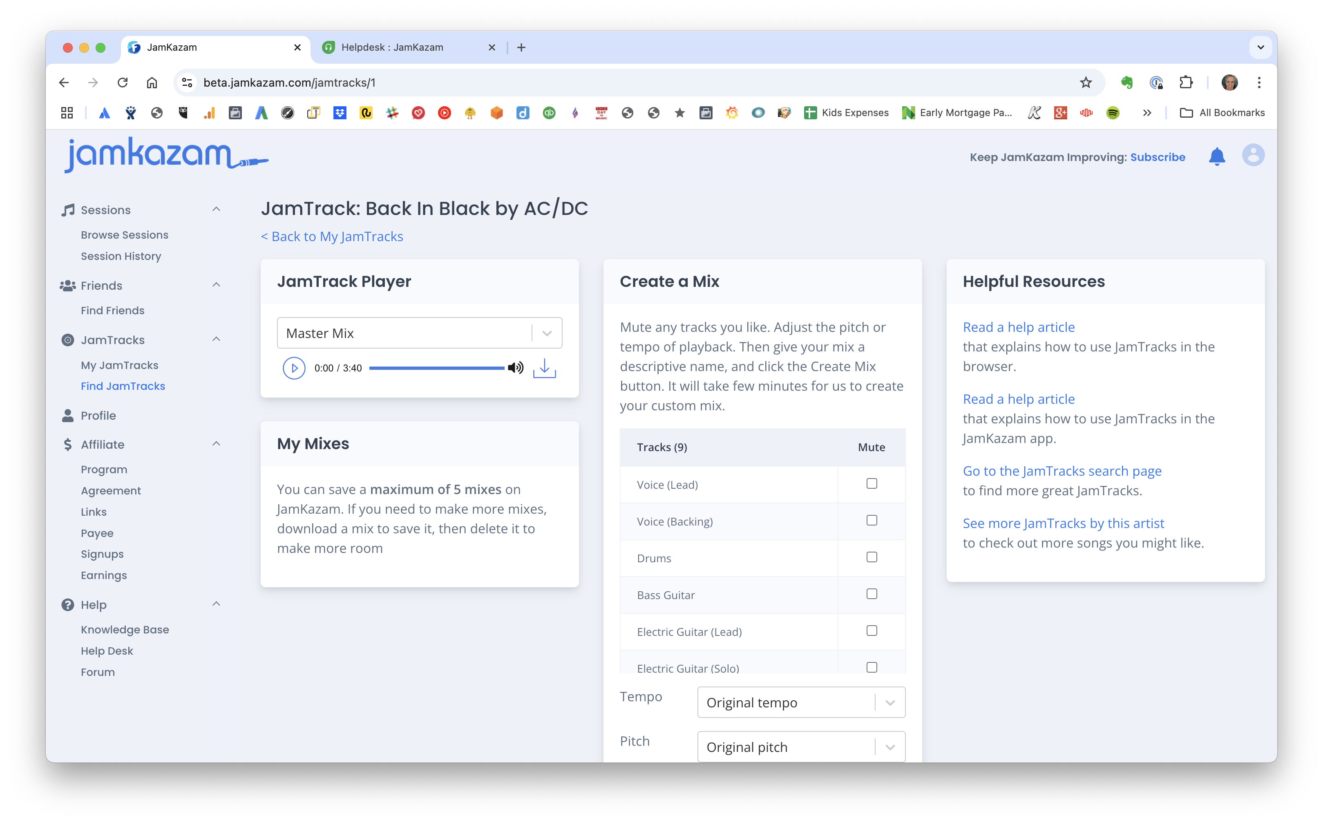The width and height of the screenshot is (1323, 823).
Task: Collapse the Sessions sidebar section
Action: tap(216, 209)
